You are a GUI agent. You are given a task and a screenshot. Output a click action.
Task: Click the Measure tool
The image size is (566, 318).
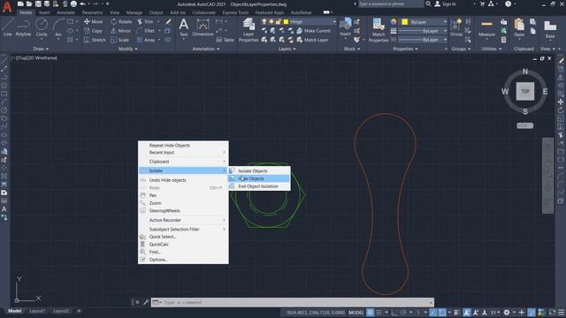click(486, 27)
